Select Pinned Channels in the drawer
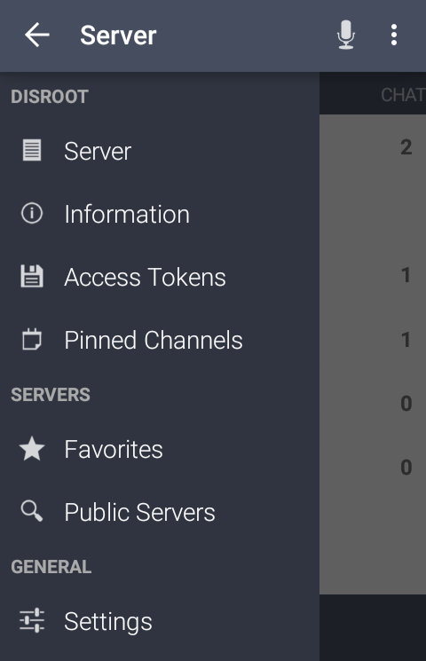The height and width of the screenshot is (661, 426). point(160,340)
